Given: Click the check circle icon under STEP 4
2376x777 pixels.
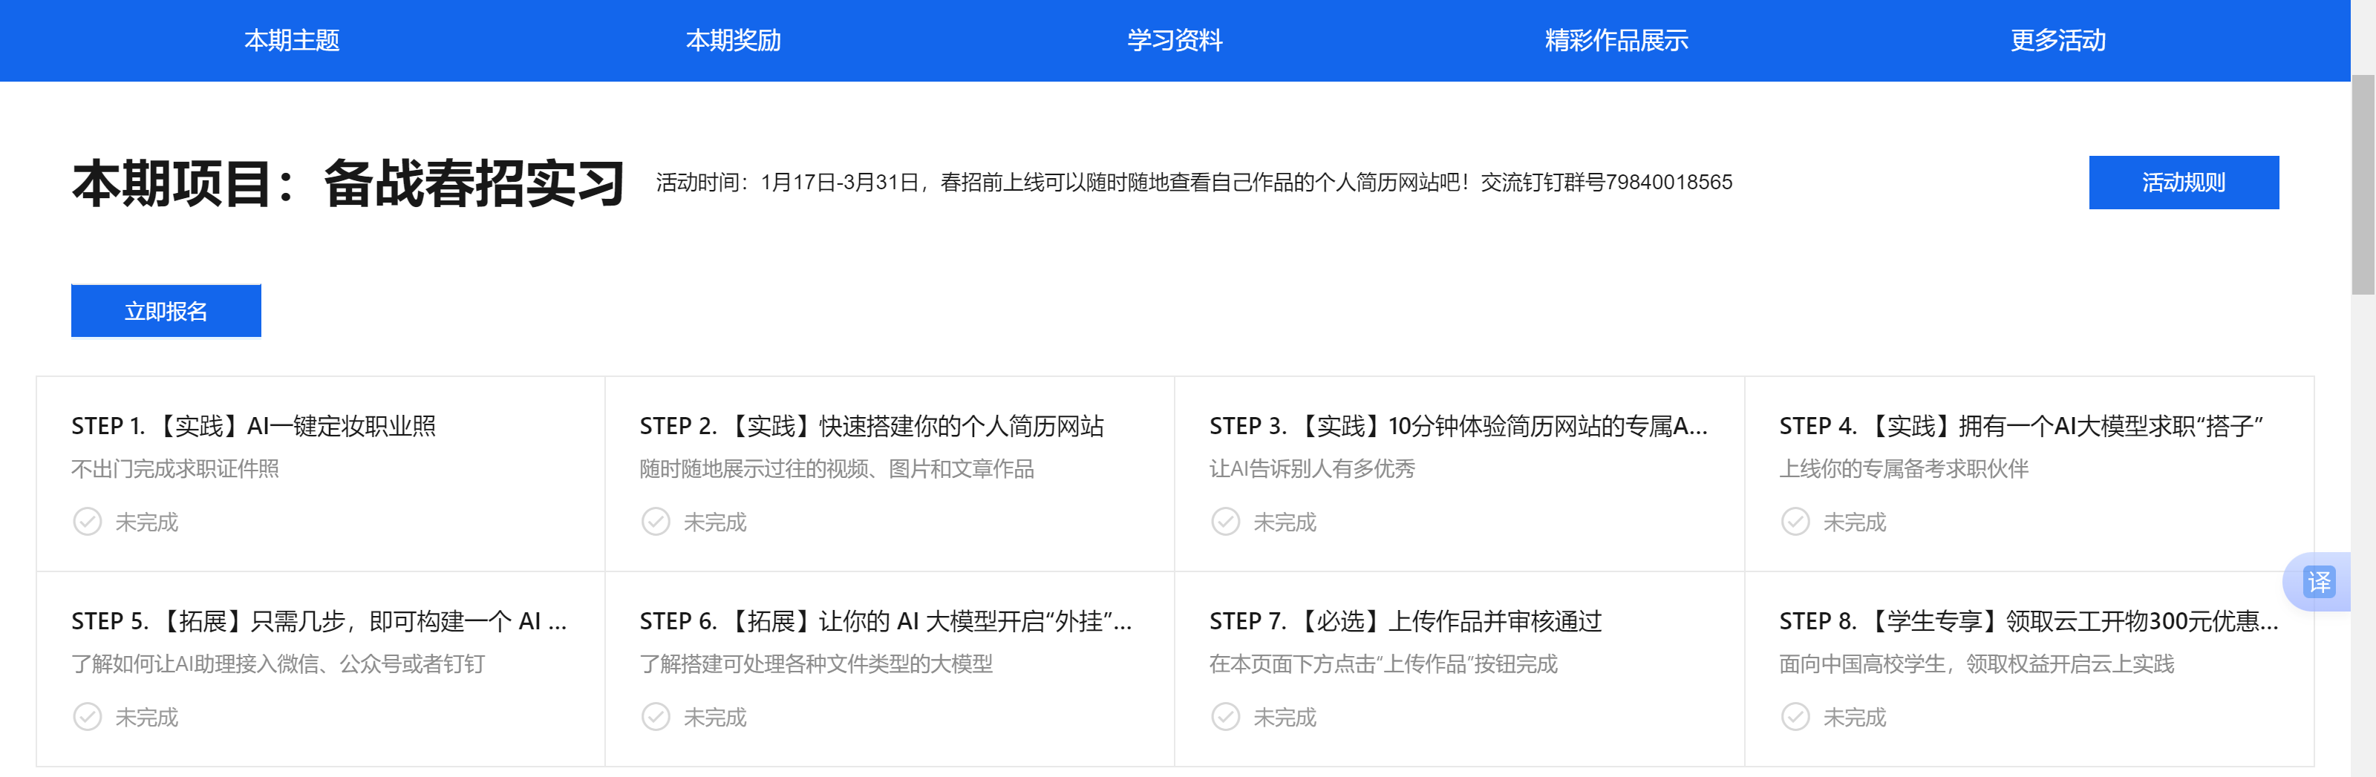Looking at the screenshot, I should click(x=1796, y=522).
